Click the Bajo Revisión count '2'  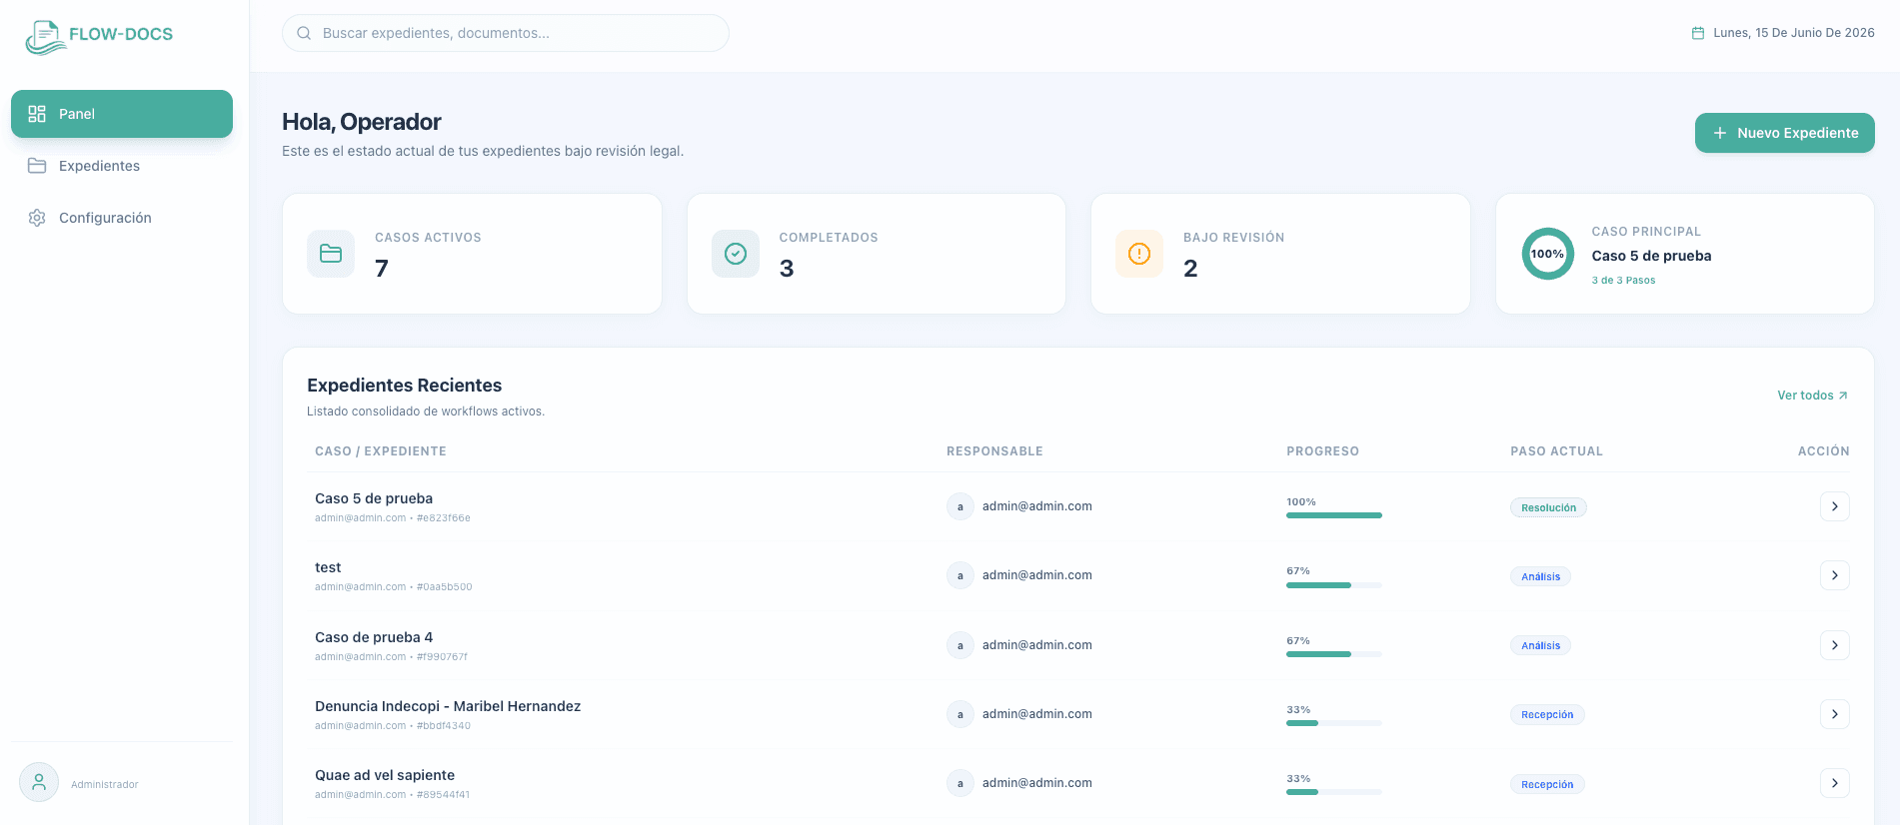pyautogui.click(x=1190, y=269)
